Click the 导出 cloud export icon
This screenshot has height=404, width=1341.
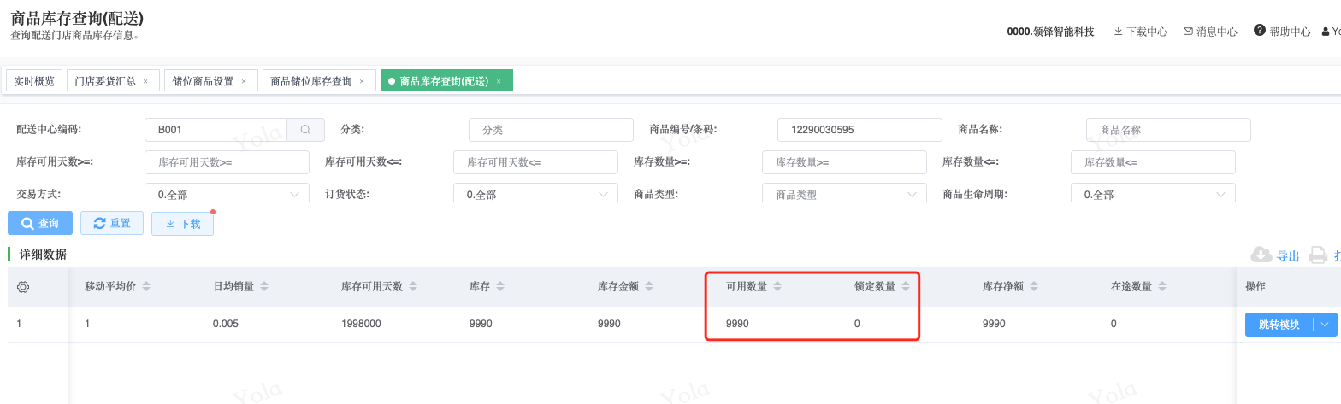pos(1261,255)
